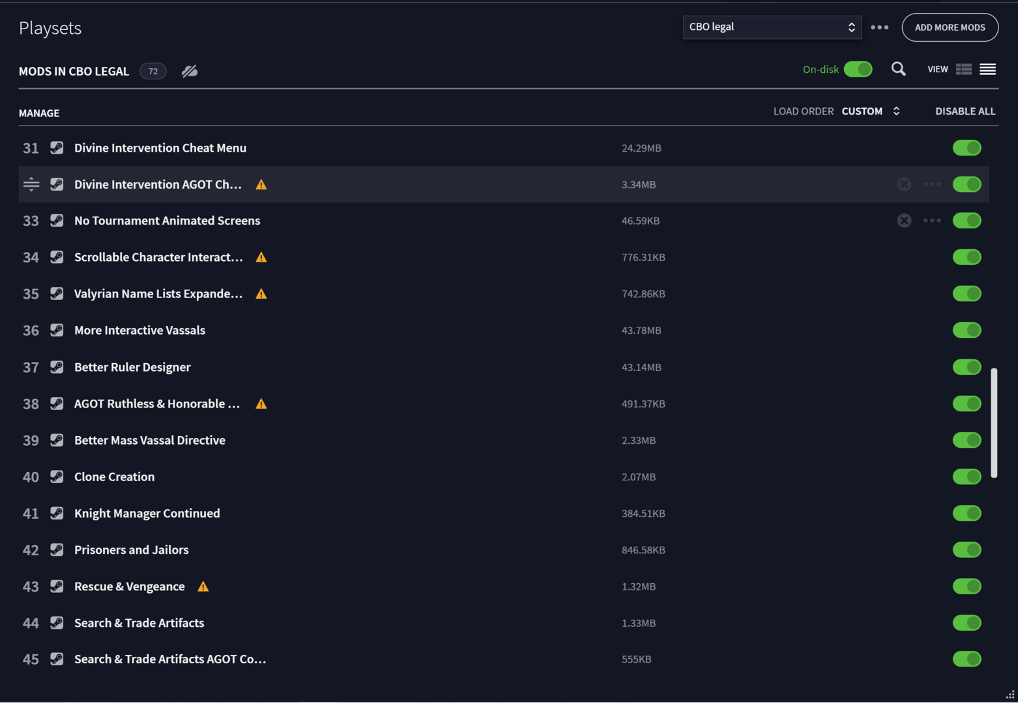Viewport: 1018px width, 703px height.
Task: Click the VIEW label
Action: 938,69
